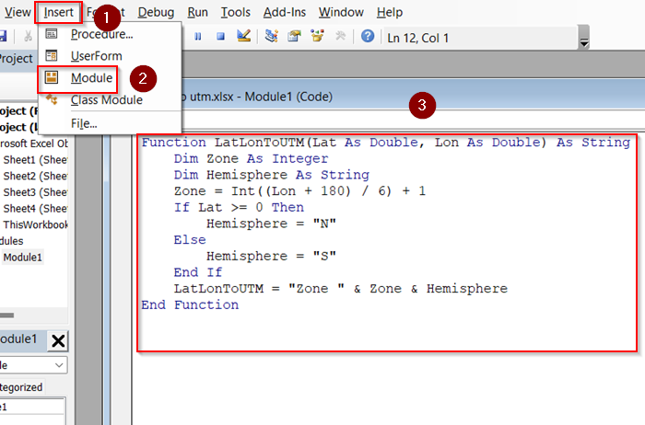The height and width of the screenshot is (425, 645).
Task: Open the Run menu
Action: coord(197,12)
